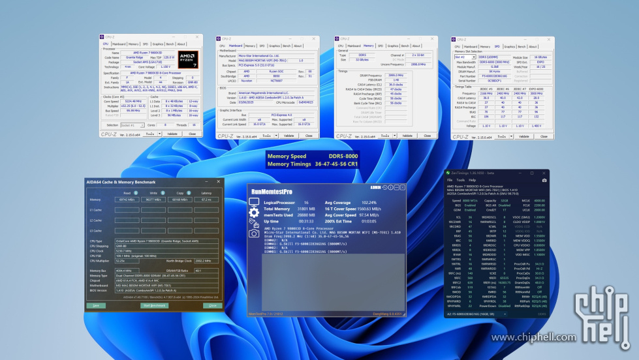Open the gear settings icon in RunMemtestPro
The height and width of the screenshot is (360, 639).
point(254,212)
